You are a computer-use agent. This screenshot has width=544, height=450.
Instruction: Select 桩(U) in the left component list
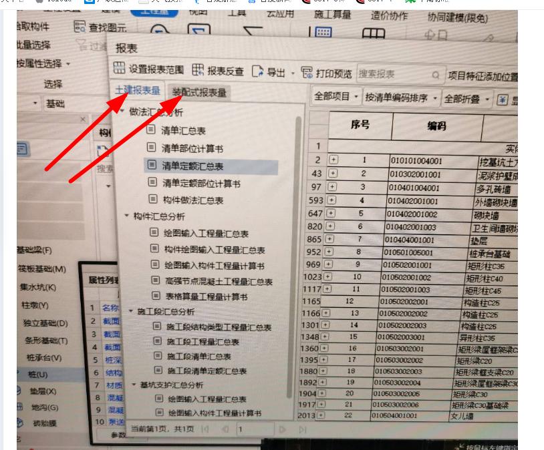37,375
